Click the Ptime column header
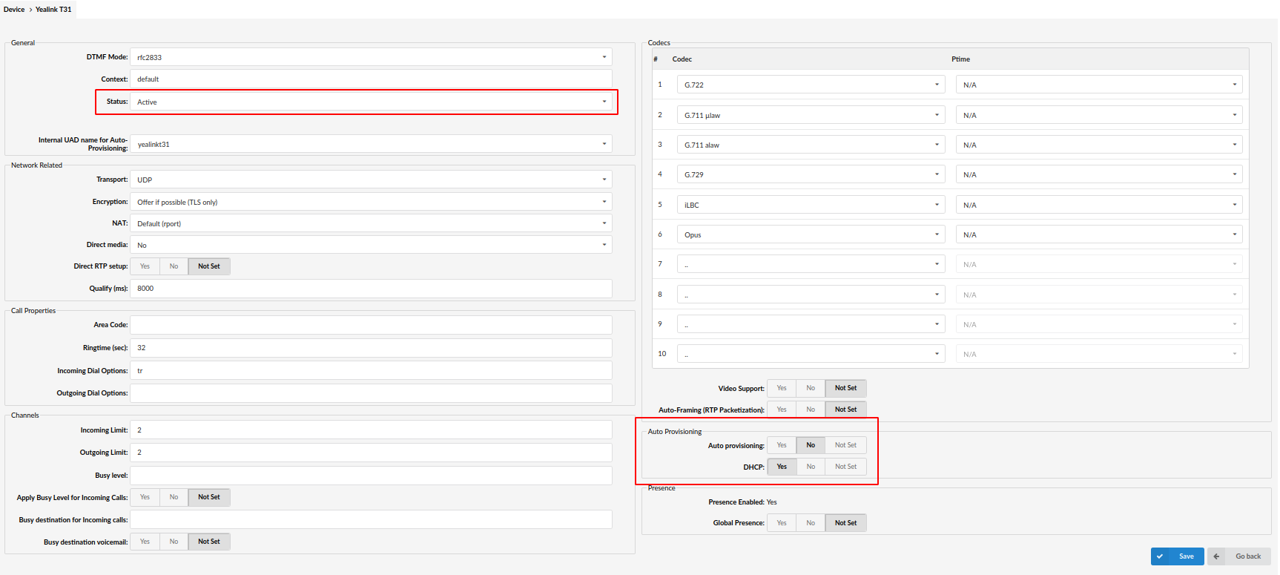The width and height of the screenshot is (1280, 575). click(x=960, y=59)
